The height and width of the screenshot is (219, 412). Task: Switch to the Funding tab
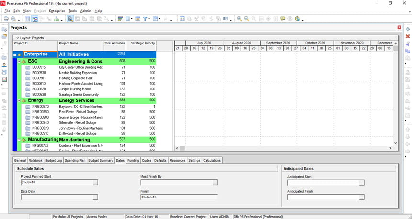pyautogui.click(x=133, y=160)
